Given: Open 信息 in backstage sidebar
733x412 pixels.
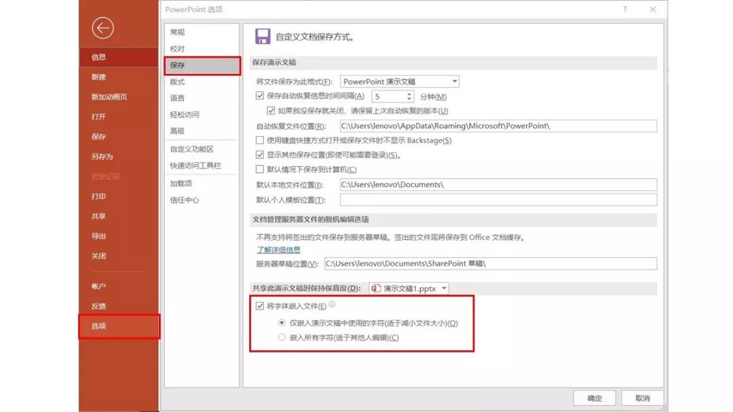Looking at the screenshot, I should point(119,57).
